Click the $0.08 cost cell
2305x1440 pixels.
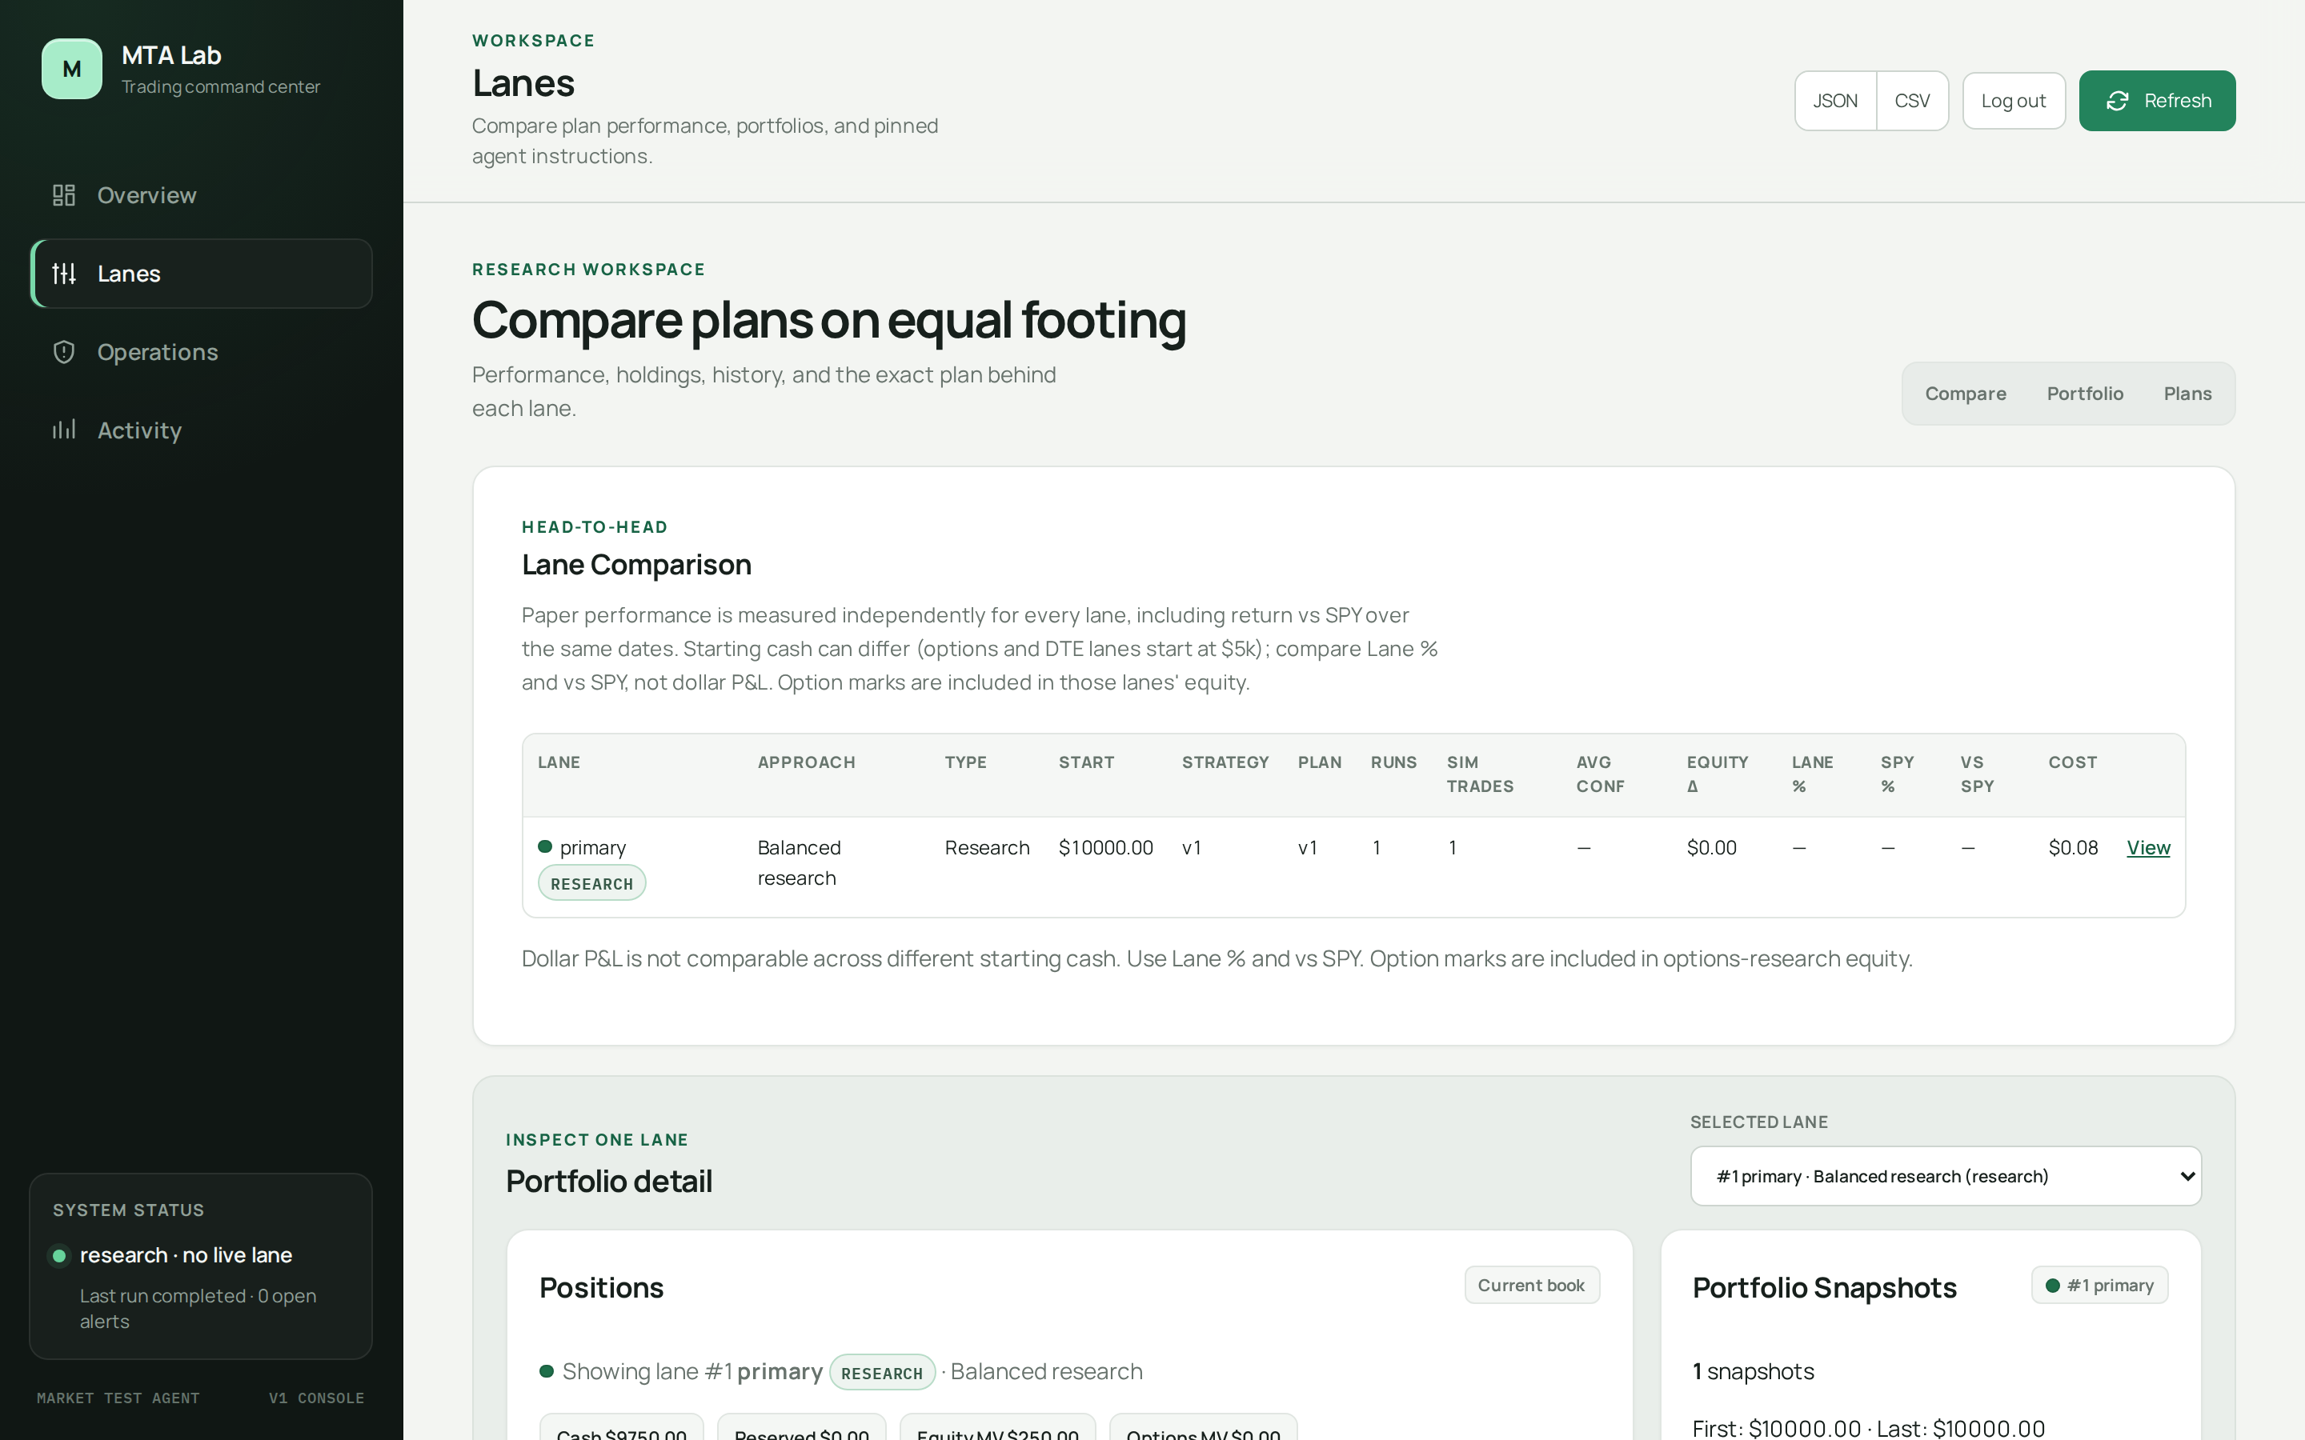click(2073, 848)
